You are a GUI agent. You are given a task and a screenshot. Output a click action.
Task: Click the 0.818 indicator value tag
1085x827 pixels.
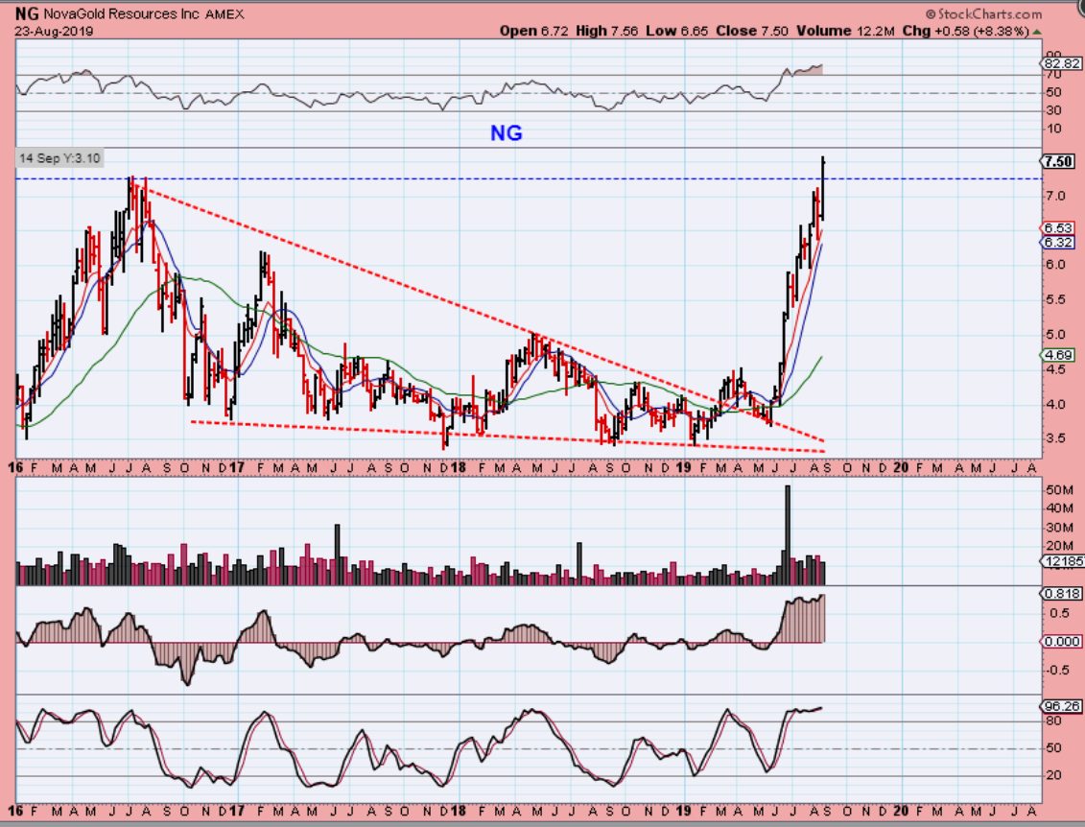(1061, 594)
